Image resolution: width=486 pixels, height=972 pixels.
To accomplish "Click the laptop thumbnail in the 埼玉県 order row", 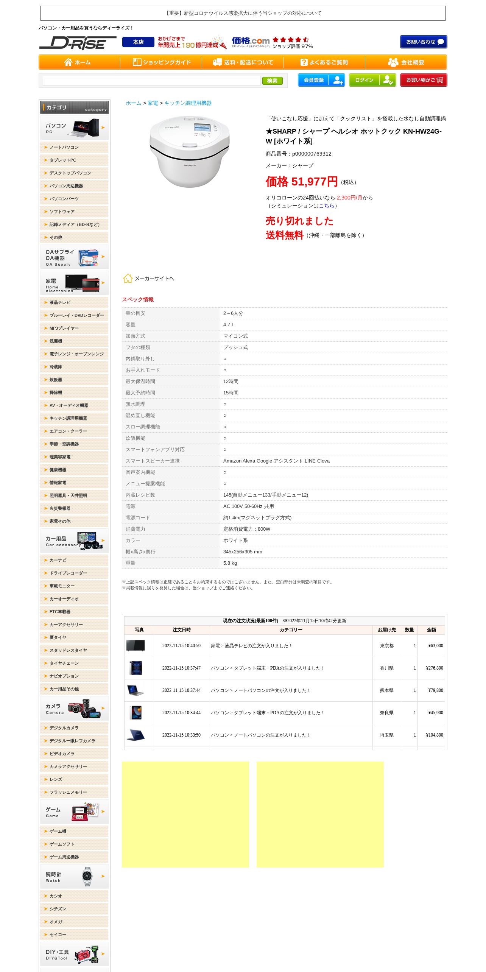I will (x=136, y=735).
